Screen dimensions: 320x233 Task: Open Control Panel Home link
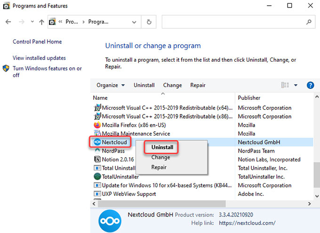pyautogui.click(x=37, y=42)
